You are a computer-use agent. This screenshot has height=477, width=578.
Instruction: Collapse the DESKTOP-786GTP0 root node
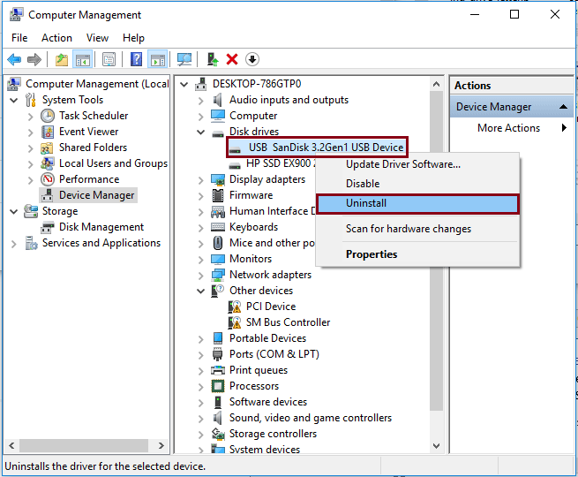click(184, 84)
